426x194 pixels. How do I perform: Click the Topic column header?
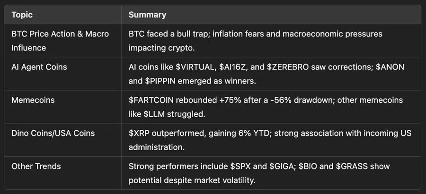pyautogui.click(x=22, y=15)
